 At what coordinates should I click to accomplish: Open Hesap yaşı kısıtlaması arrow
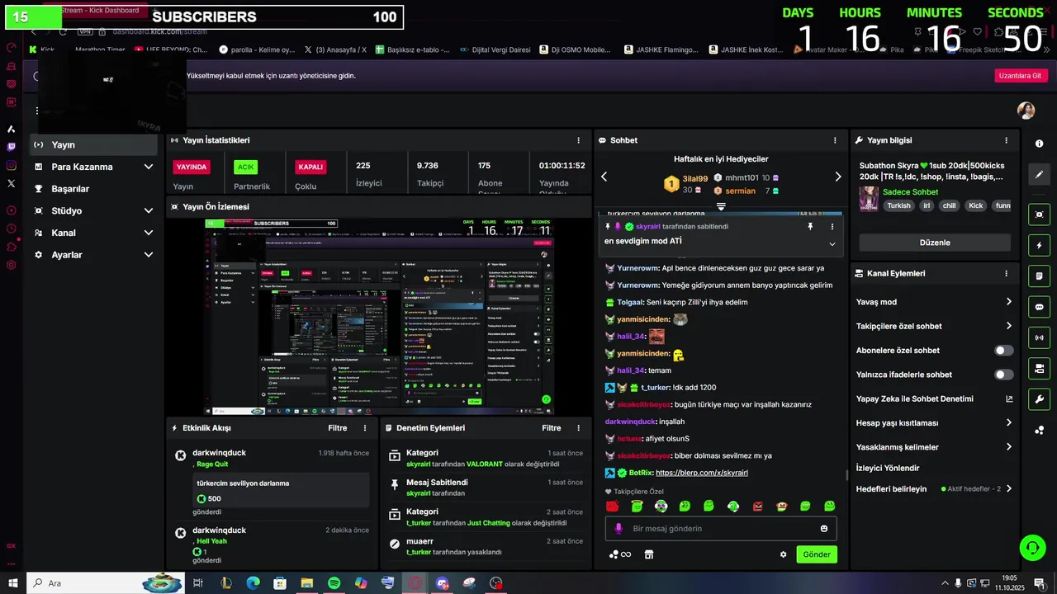click(x=1008, y=422)
